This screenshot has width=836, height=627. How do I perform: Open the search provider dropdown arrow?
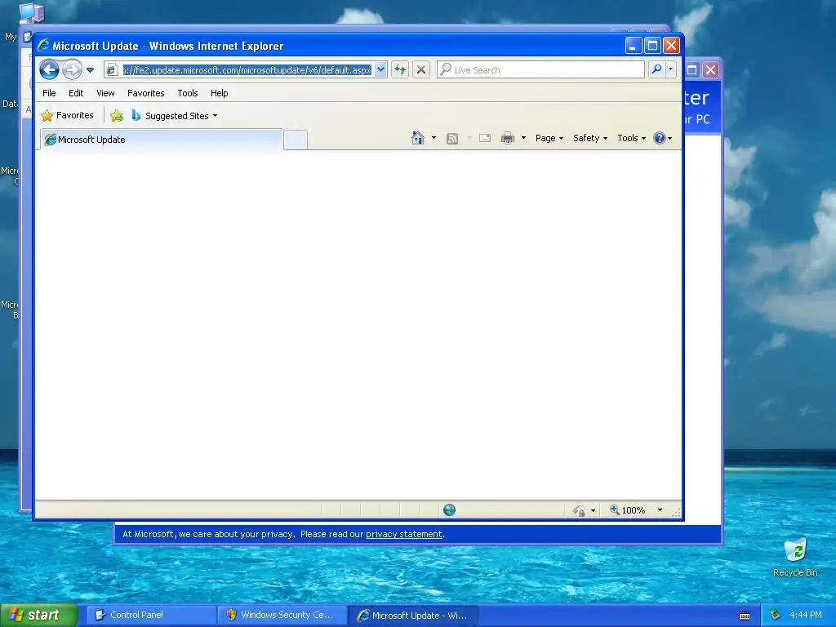coord(671,70)
